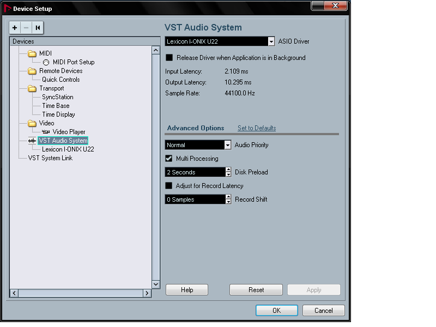Click Set to Defaults link
Screen dimensions: 436x327
click(x=257, y=128)
